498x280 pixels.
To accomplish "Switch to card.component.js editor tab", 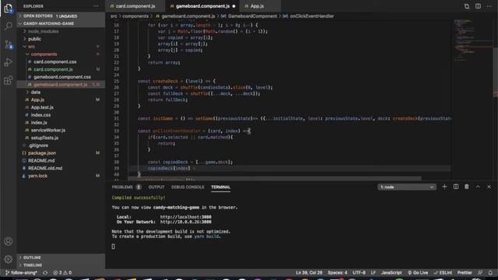I will point(135,6).
